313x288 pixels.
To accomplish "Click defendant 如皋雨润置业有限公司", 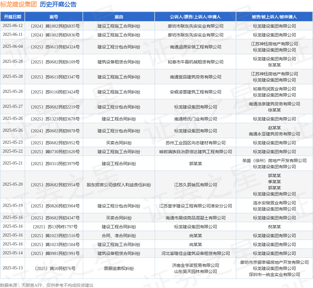I will tap(274, 89).
